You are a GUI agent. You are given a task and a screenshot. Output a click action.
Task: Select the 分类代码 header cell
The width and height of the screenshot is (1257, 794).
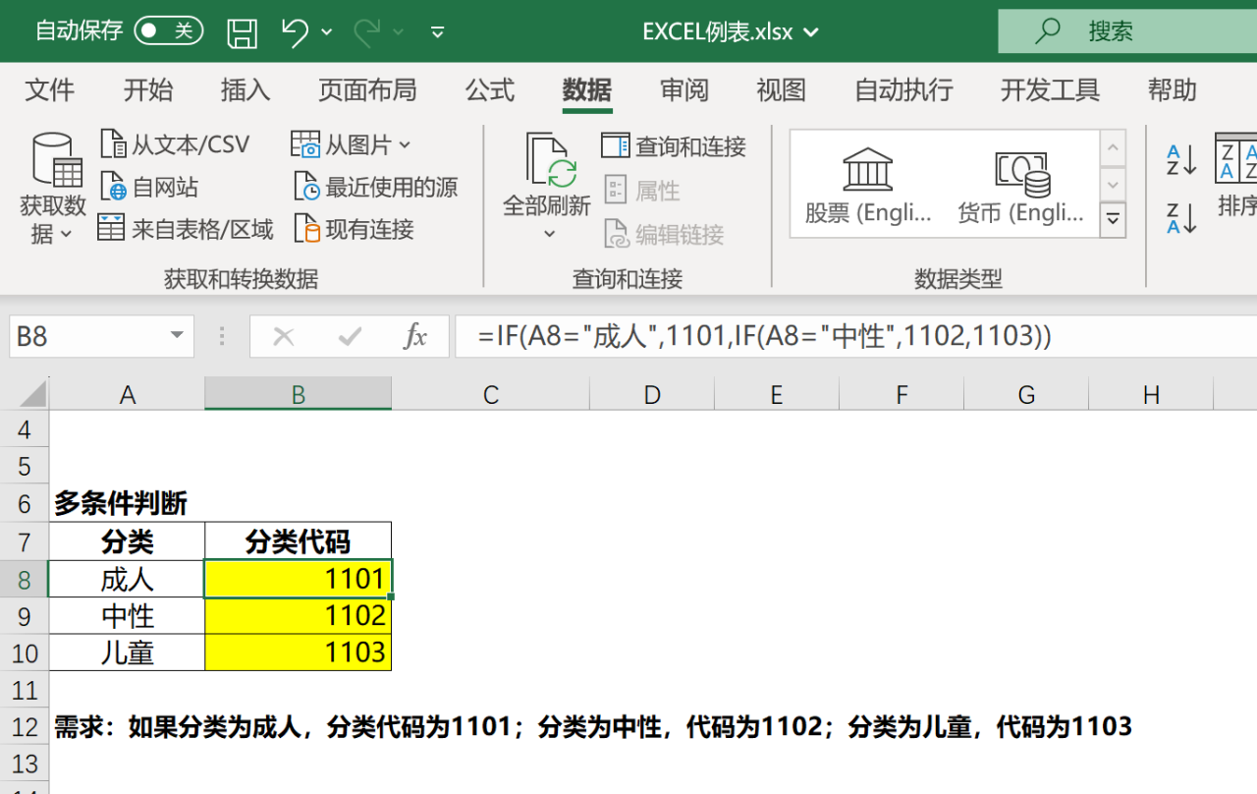pyautogui.click(x=299, y=541)
